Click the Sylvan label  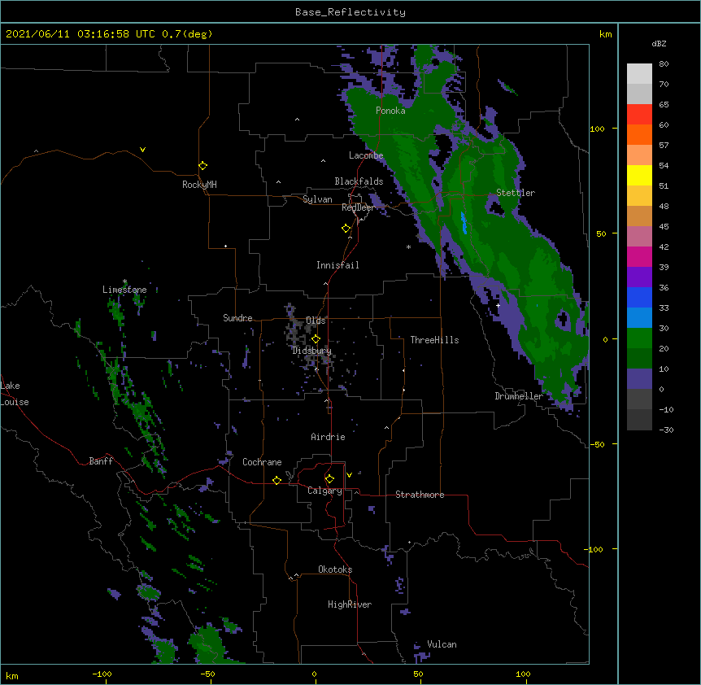(317, 199)
